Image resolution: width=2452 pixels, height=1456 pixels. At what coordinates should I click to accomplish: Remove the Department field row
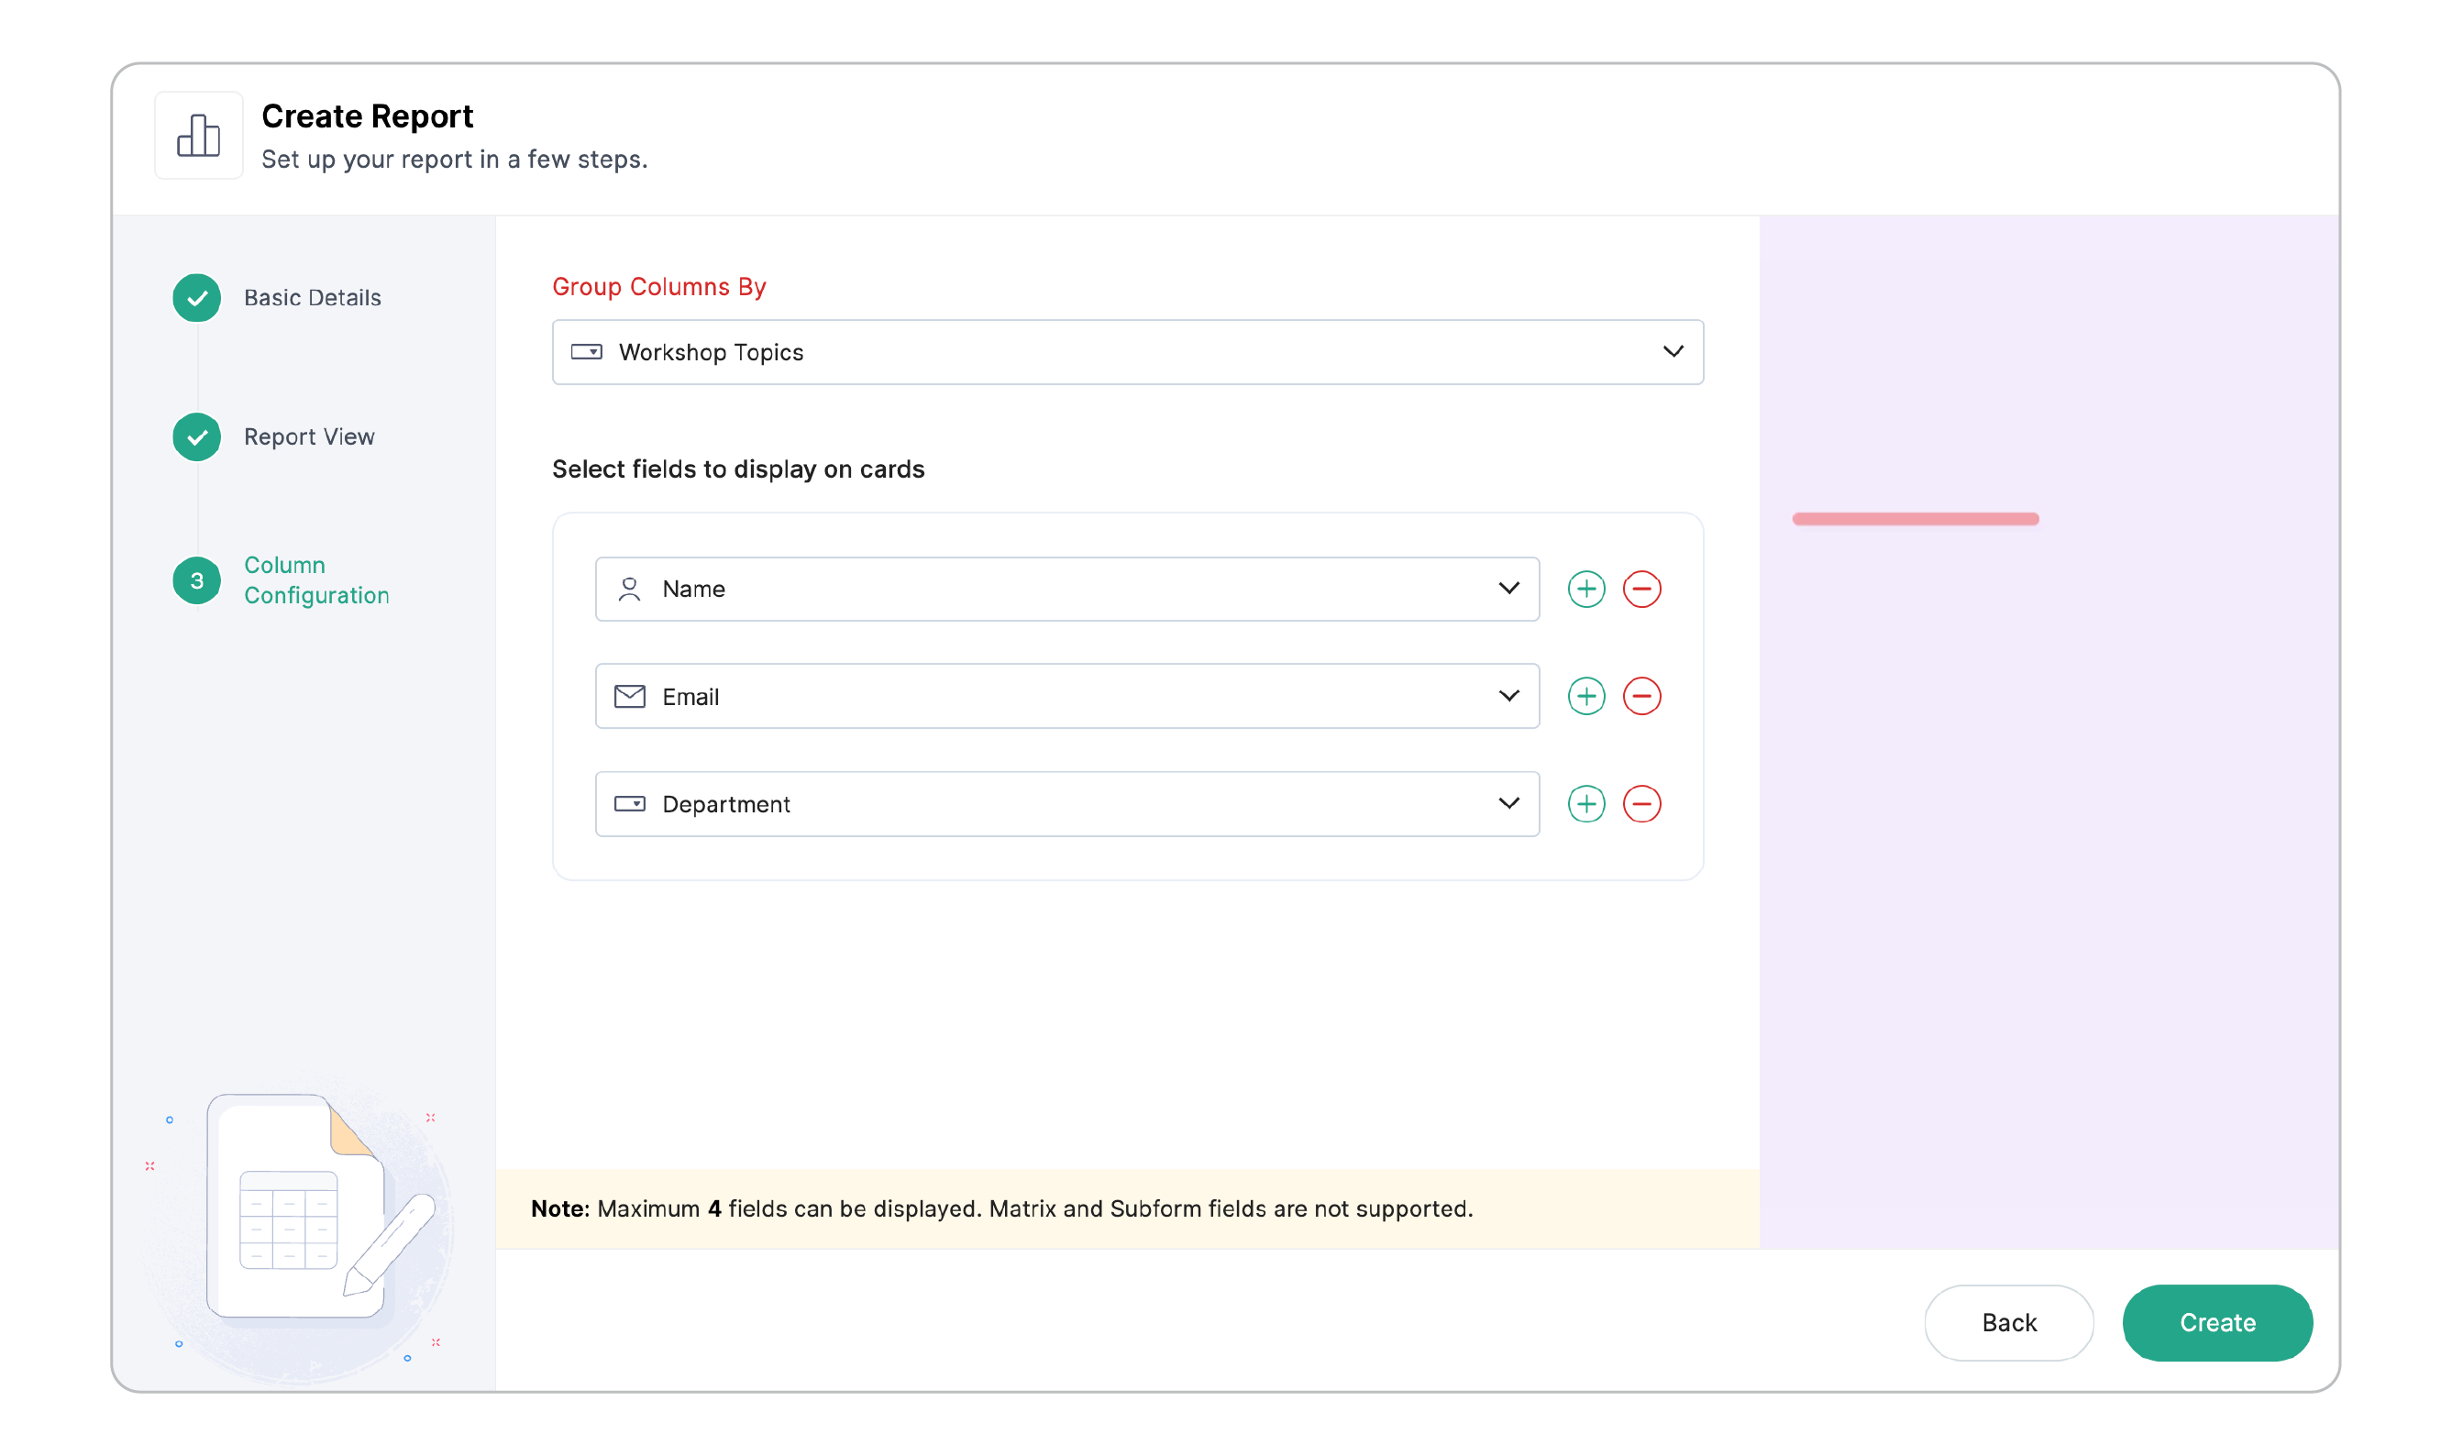point(1640,803)
